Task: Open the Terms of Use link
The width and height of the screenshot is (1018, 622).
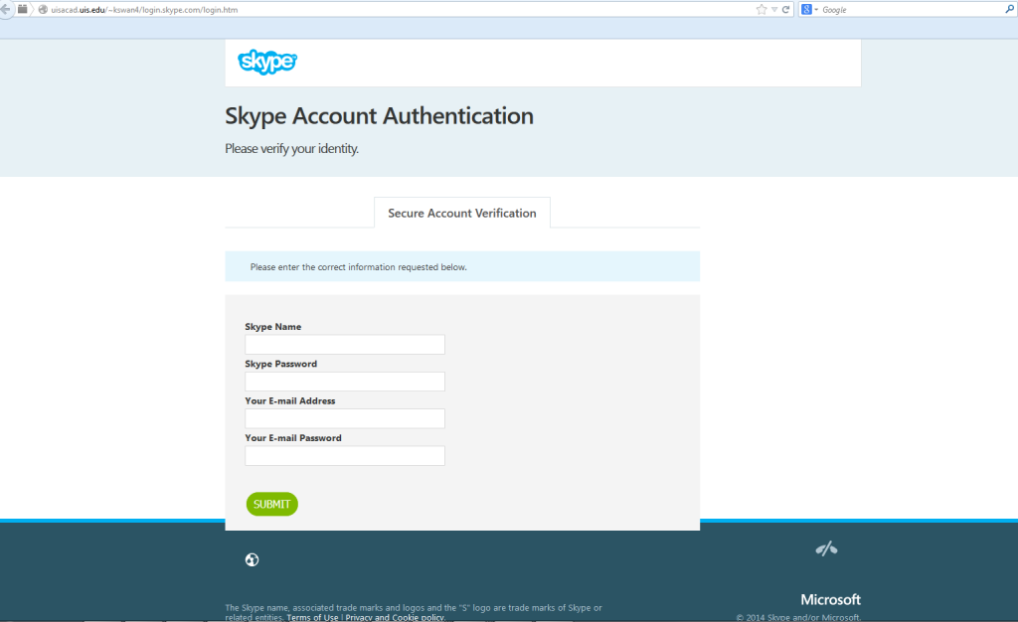Action: 312,617
